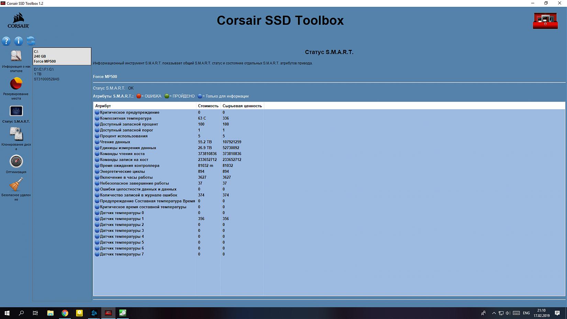This screenshot has width=567, height=319.
Task: Click the Сырьевая ценность column header
Action: tap(242, 106)
